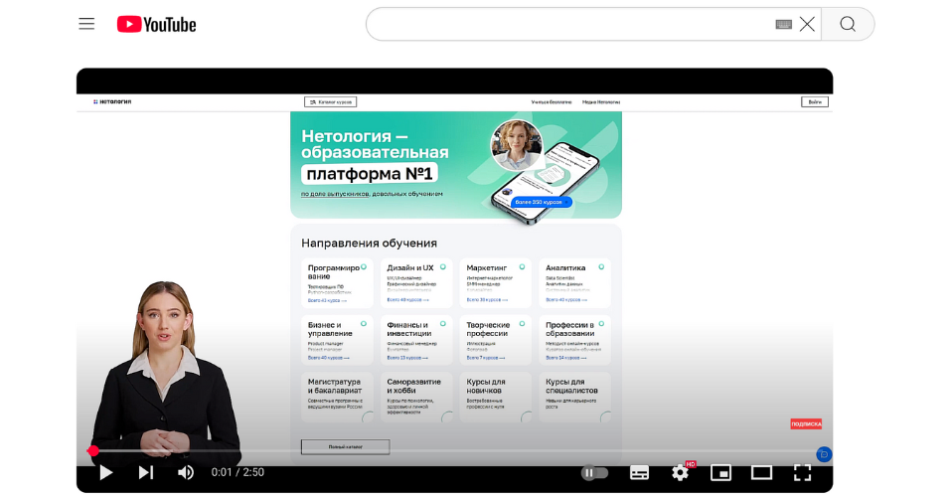Open the on-screen keyboard icon in search
949x497 pixels.
coord(783,24)
